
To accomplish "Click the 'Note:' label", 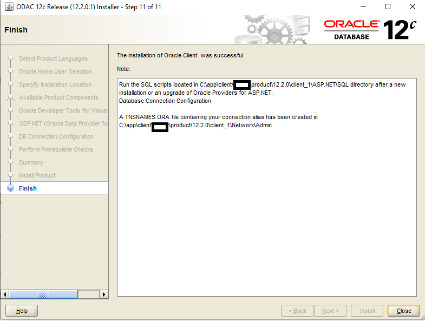I will coord(123,69).
